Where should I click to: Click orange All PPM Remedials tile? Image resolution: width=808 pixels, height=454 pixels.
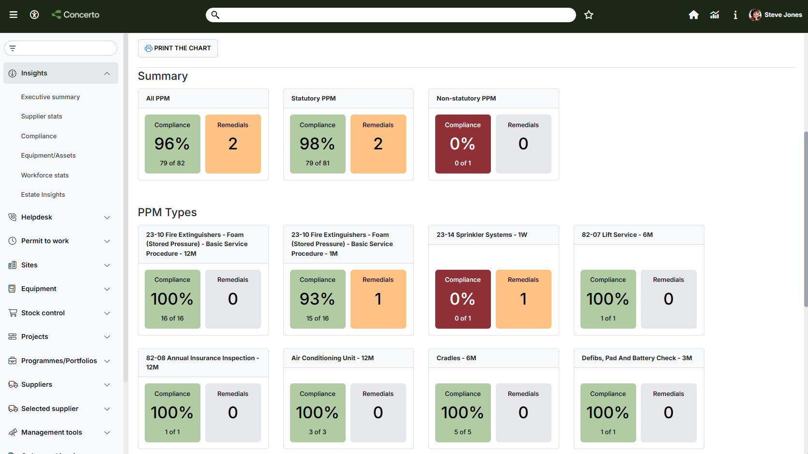(x=233, y=144)
